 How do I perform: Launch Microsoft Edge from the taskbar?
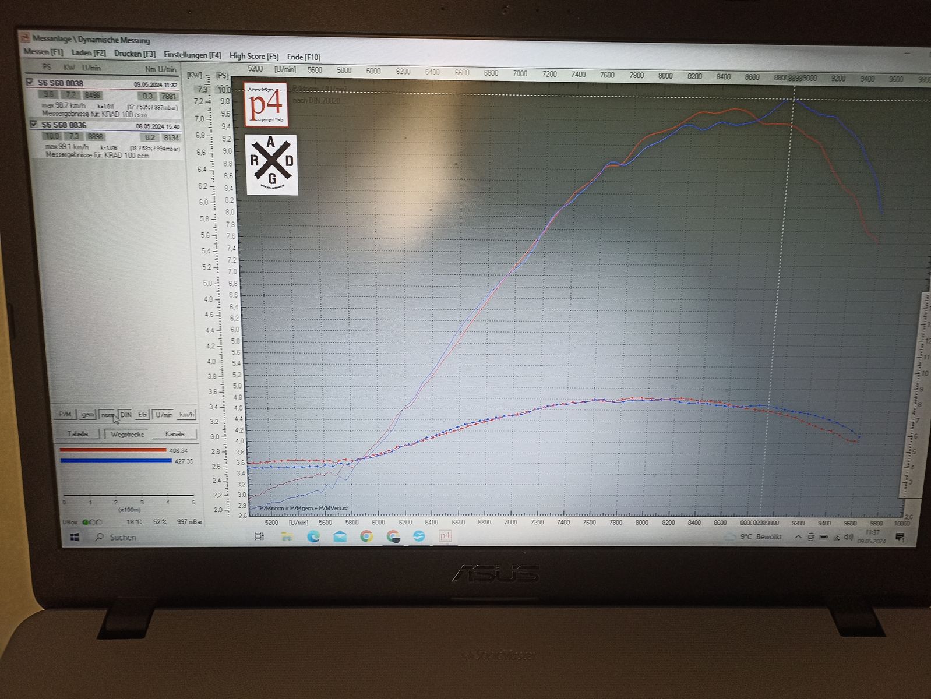313,536
